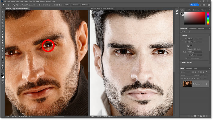
Task: Set the canvas to landscape orientation
Action: 191,46
